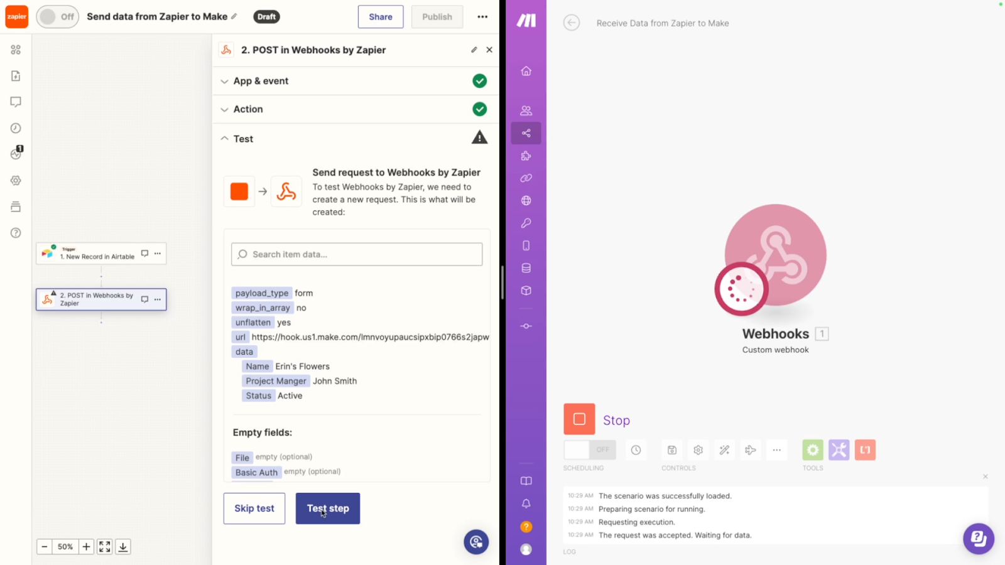
Task: Go back from the Make scenario editor
Action: pos(572,23)
